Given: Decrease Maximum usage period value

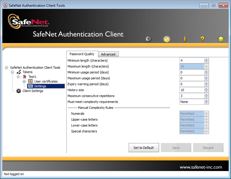Looking at the screenshot, I should tap(206, 80).
